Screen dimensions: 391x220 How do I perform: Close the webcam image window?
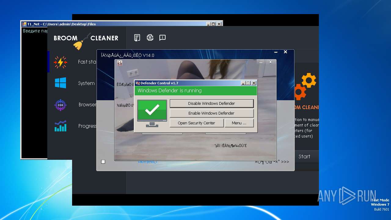(x=270, y=62)
